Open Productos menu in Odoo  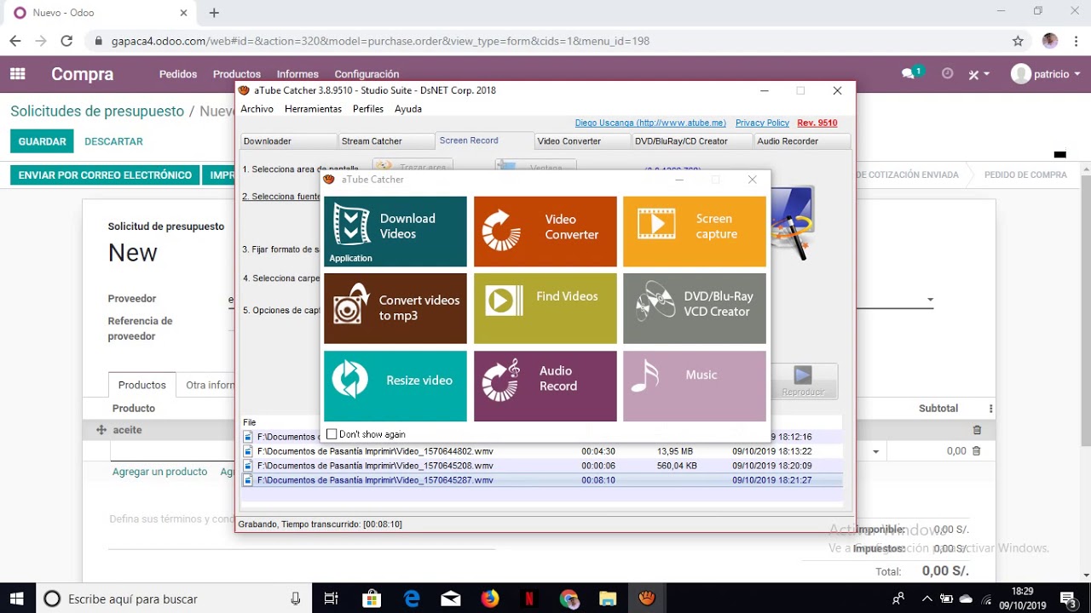click(237, 74)
